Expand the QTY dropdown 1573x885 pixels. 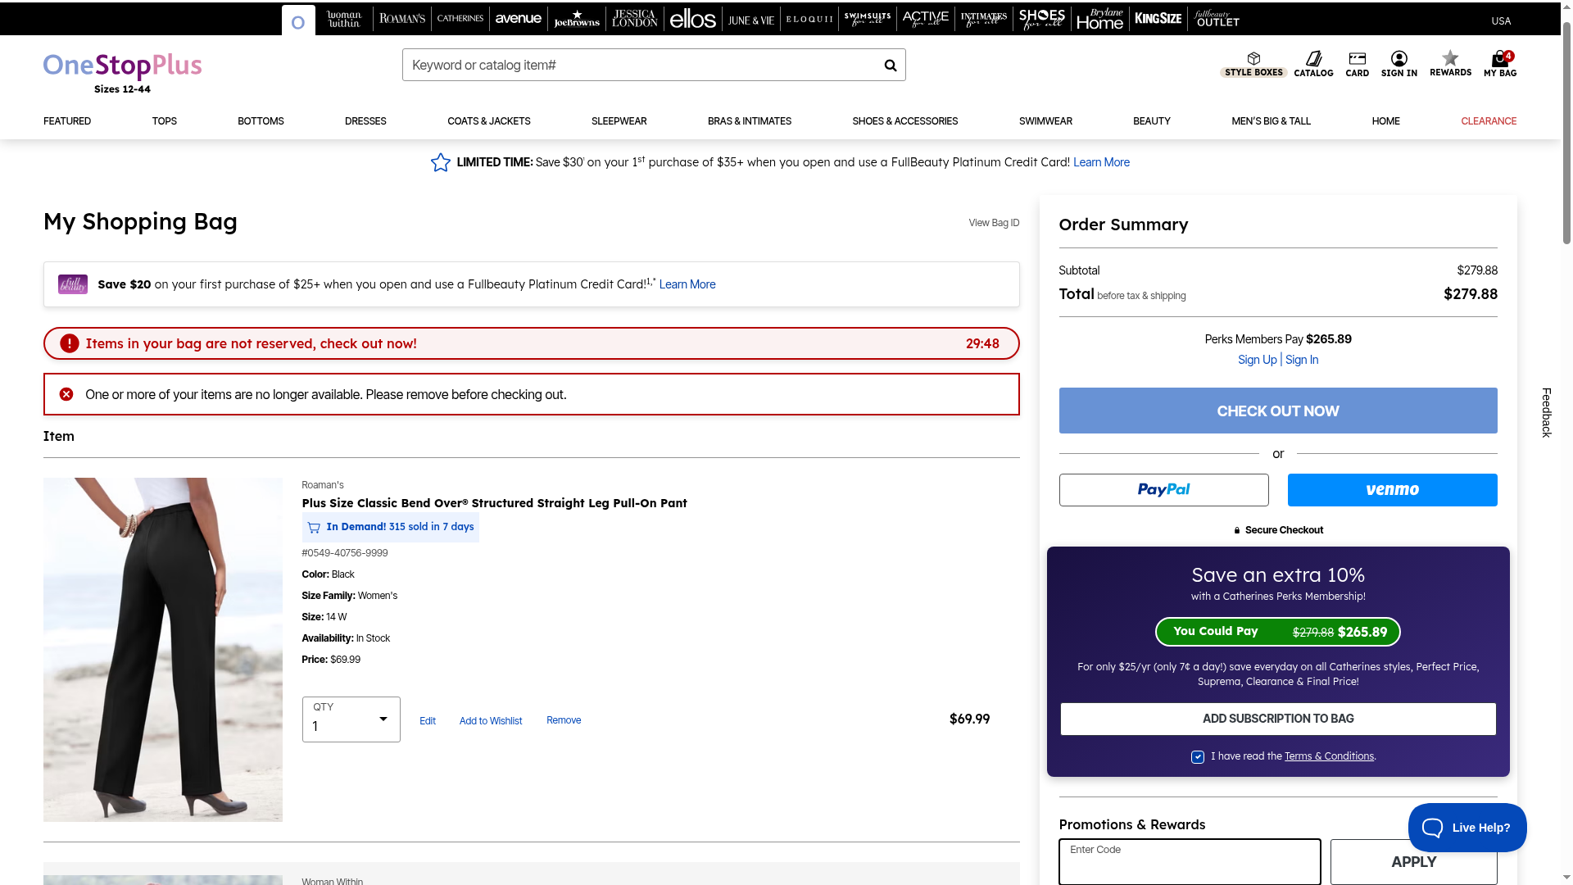tap(351, 719)
